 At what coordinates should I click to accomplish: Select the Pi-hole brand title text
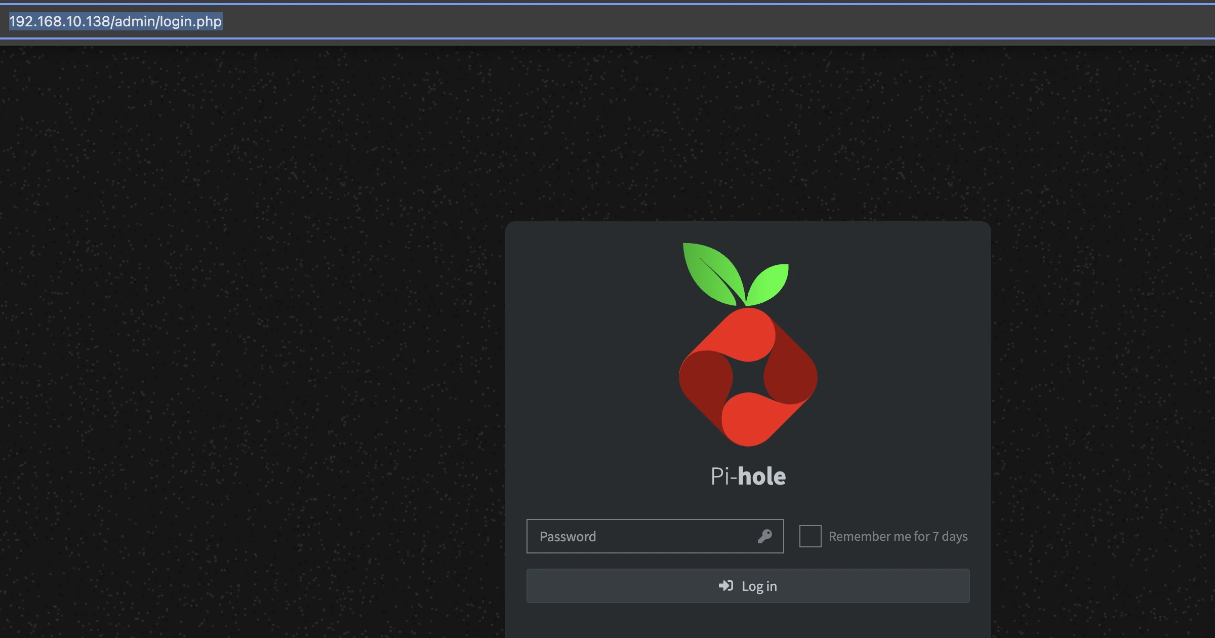748,475
